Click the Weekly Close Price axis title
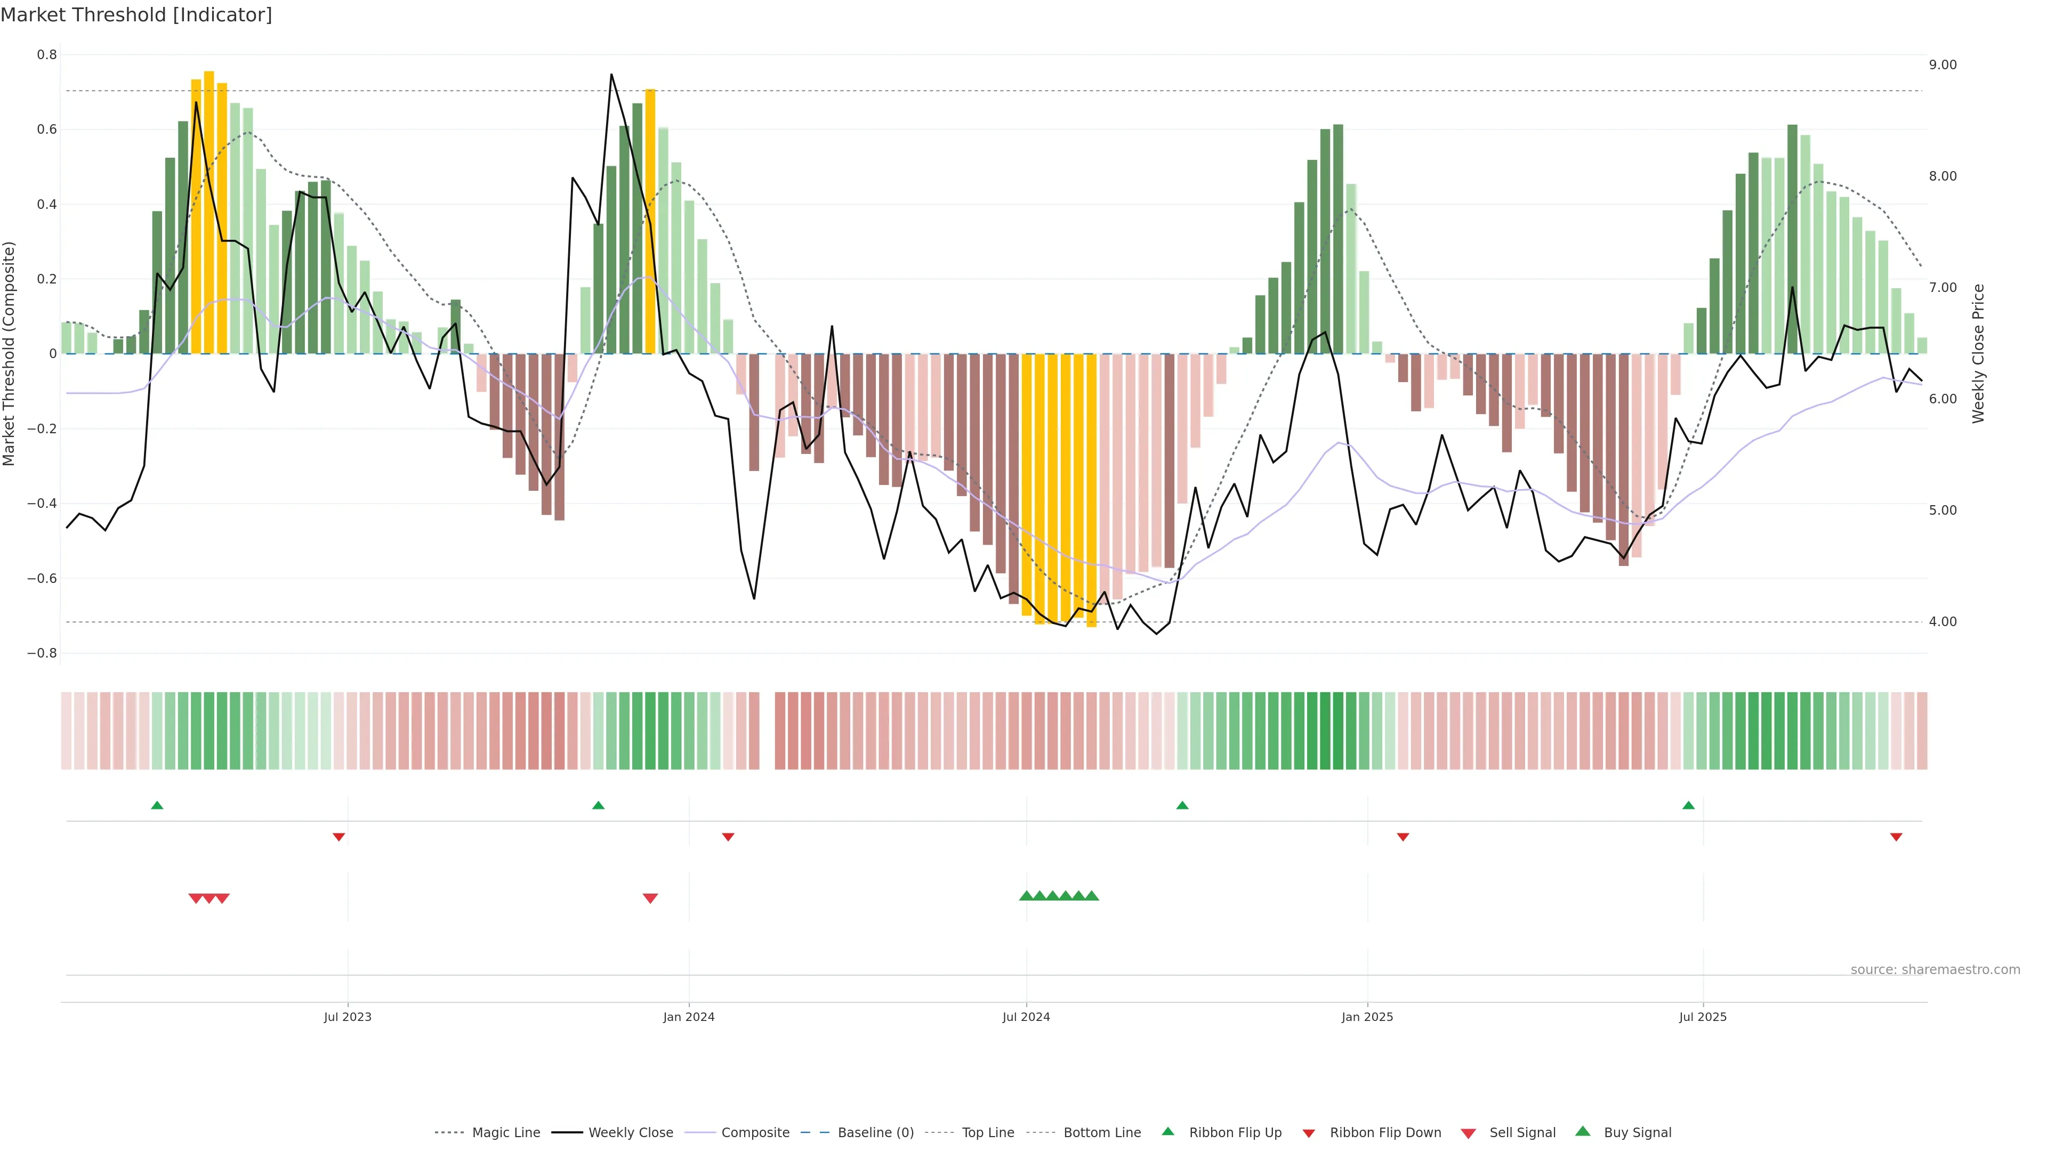 1979,353
